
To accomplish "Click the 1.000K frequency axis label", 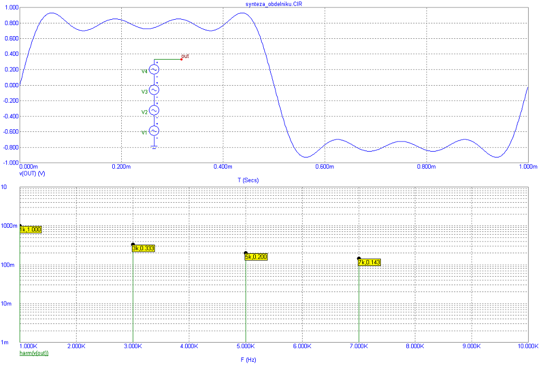I will [28, 346].
